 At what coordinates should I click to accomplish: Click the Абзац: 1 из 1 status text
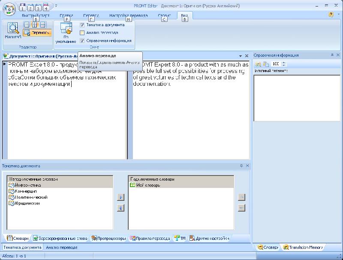point(14,256)
